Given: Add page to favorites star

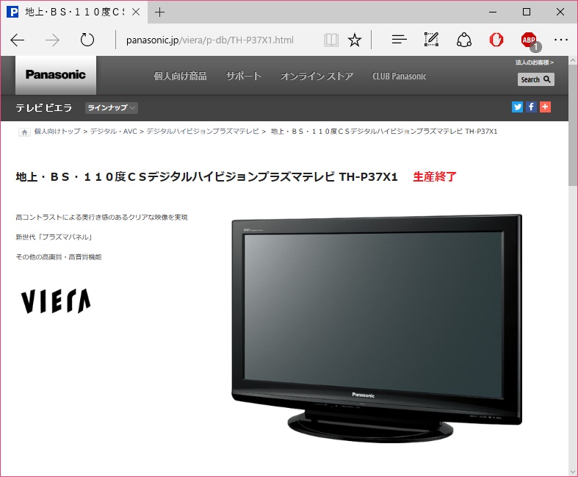Looking at the screenshot, I should (x=355, y=40).
